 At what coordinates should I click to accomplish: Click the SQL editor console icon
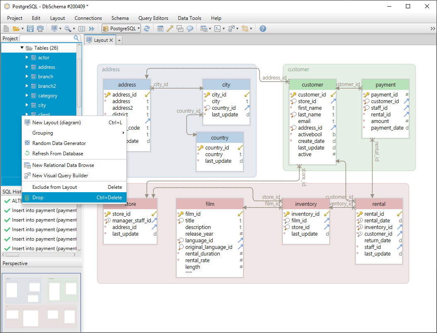(x=217, y=29)
